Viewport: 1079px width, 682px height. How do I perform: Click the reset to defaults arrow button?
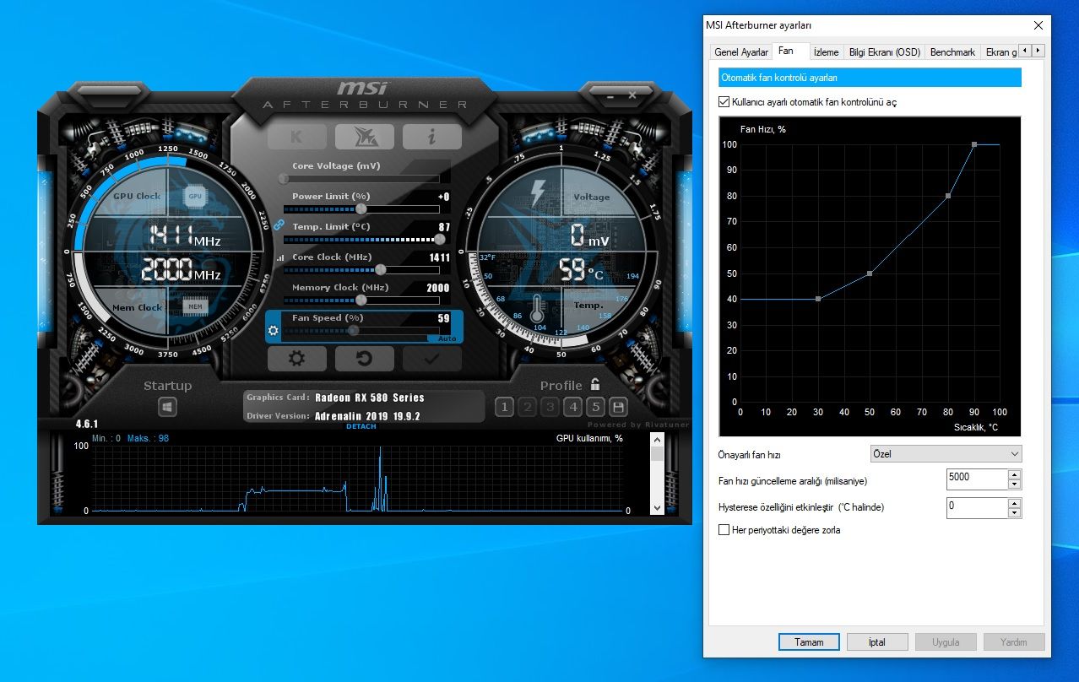[x=364, y=359]
